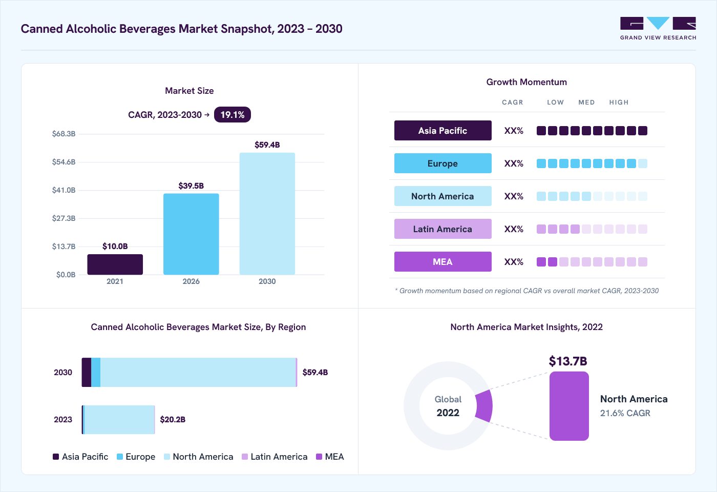Click the Market Size heading
This screenshot has width=717, height=492.
coord(189,91)
